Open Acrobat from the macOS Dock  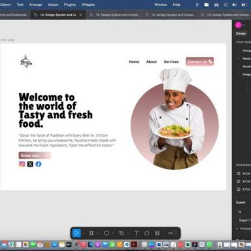coord(134,244)
